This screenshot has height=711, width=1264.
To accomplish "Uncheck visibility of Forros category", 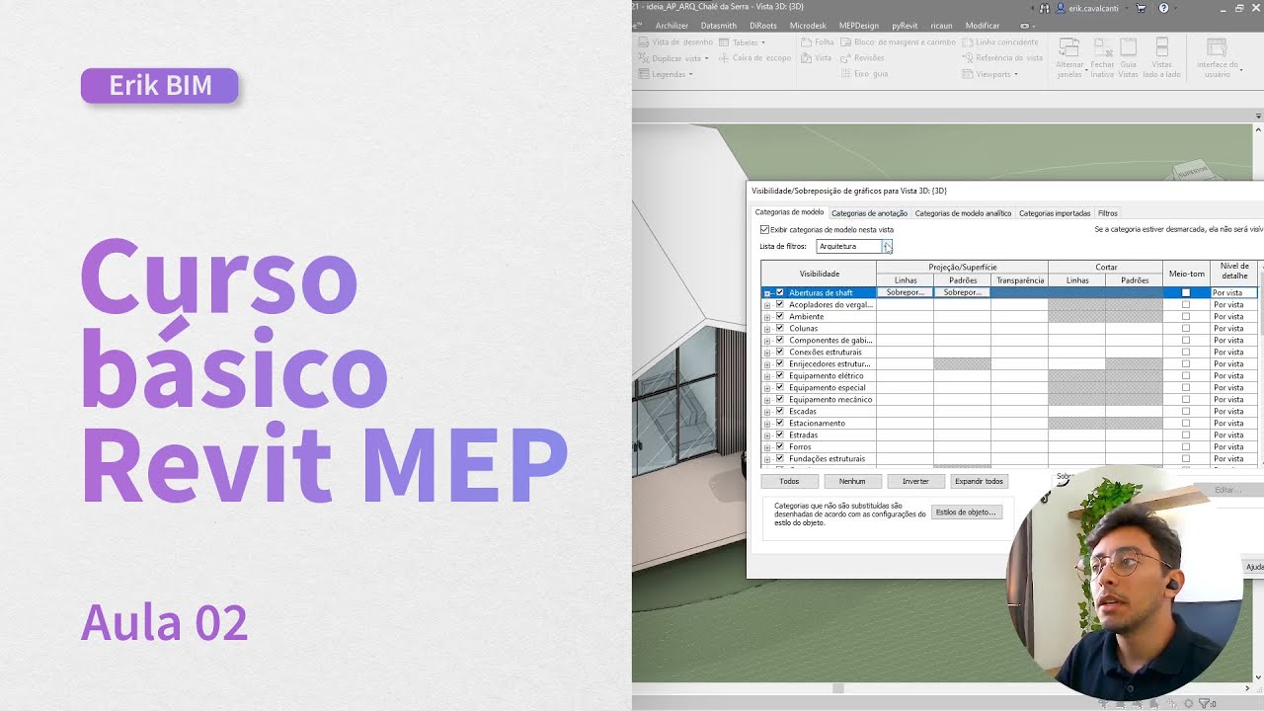I will 780,446.
